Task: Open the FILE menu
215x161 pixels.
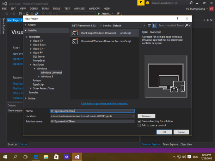Action: 4,9
